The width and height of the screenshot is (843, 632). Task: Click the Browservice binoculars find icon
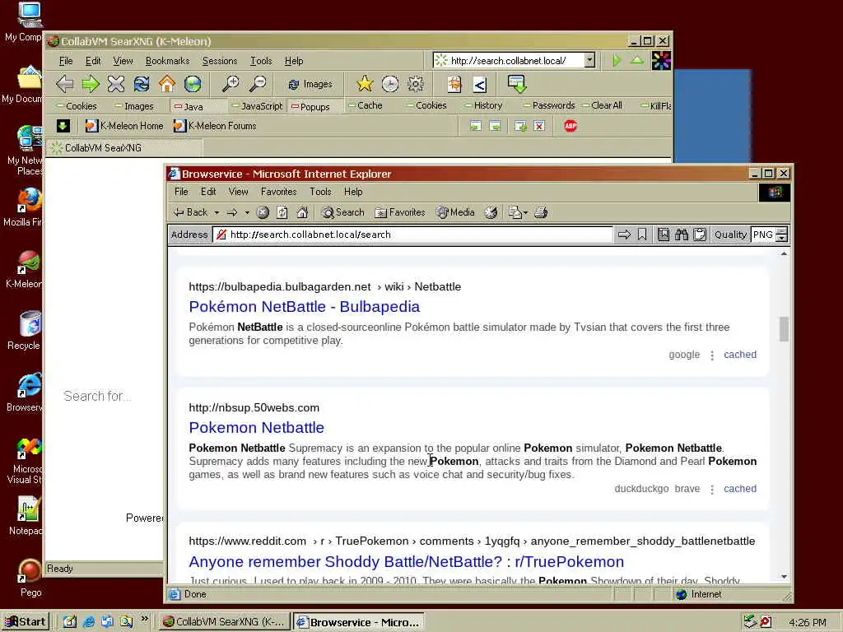tap(682, 235)
